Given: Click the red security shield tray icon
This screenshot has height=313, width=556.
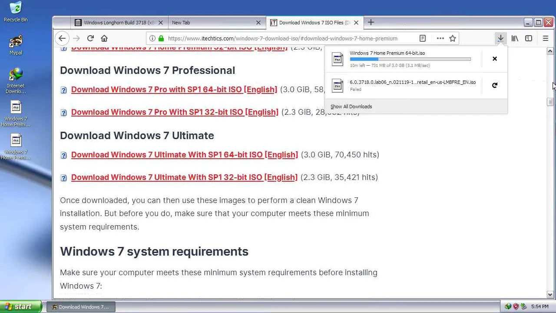Looking at the screenshot, I should (516, 307).
